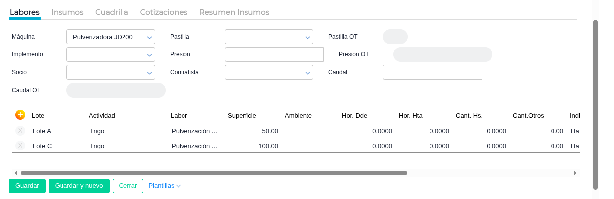This screenshot has width=614, height=199.
Task: Expand the Plantillas menu
Action: pyautogui.click(x=164, y=186)
